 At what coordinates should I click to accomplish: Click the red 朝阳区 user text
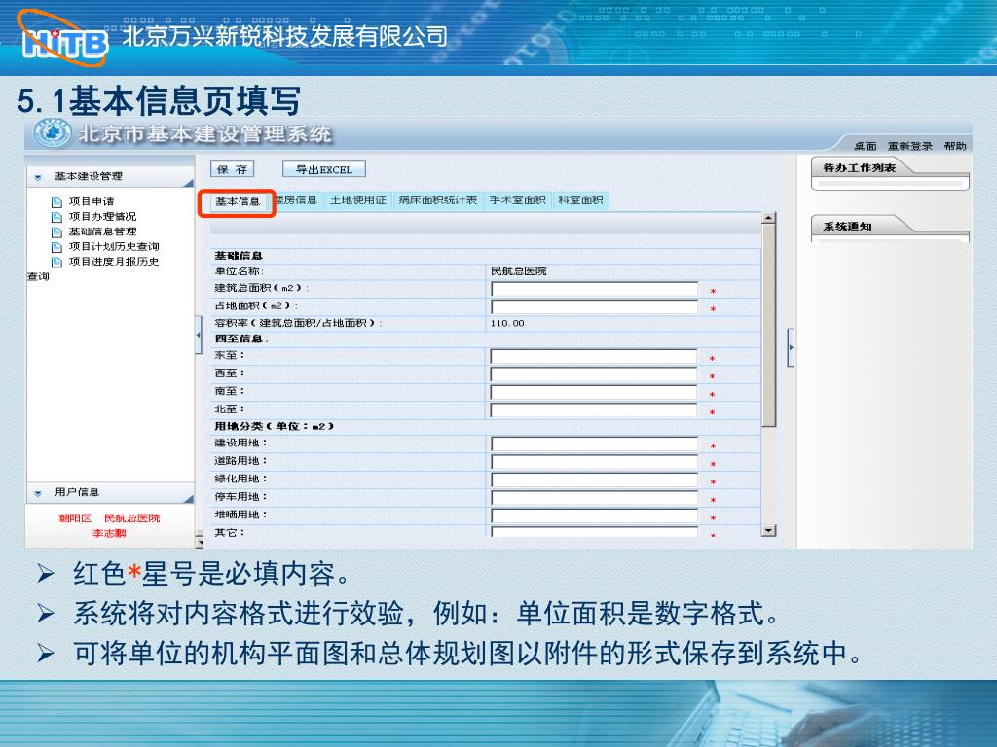coord(76,518)
